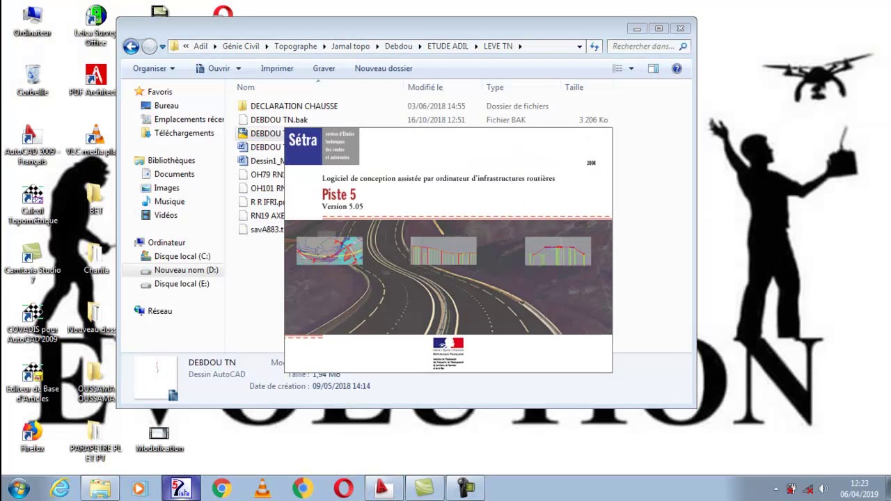Click Génie Civil in the breadcrumb path
Image resolution: width=891 pixels, height=501 pixels.
[x=241, y=47]
